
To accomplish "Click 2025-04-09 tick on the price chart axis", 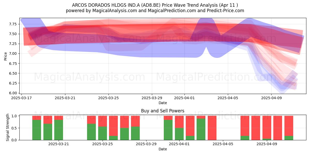I will 271,98.
